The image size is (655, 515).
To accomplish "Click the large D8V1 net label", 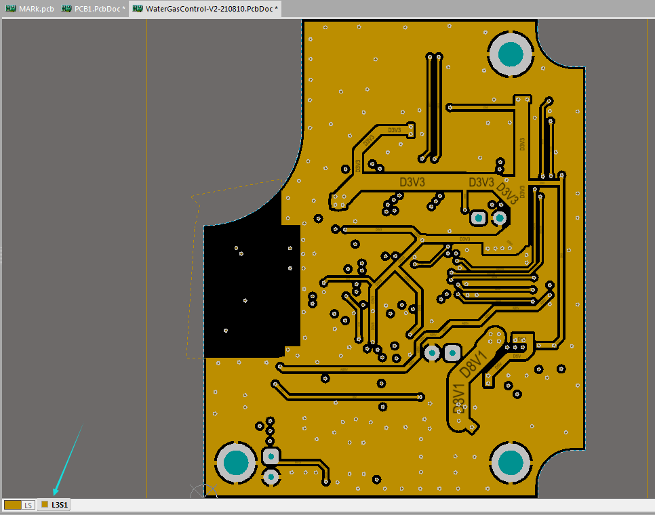I will (x=473, y=364).
